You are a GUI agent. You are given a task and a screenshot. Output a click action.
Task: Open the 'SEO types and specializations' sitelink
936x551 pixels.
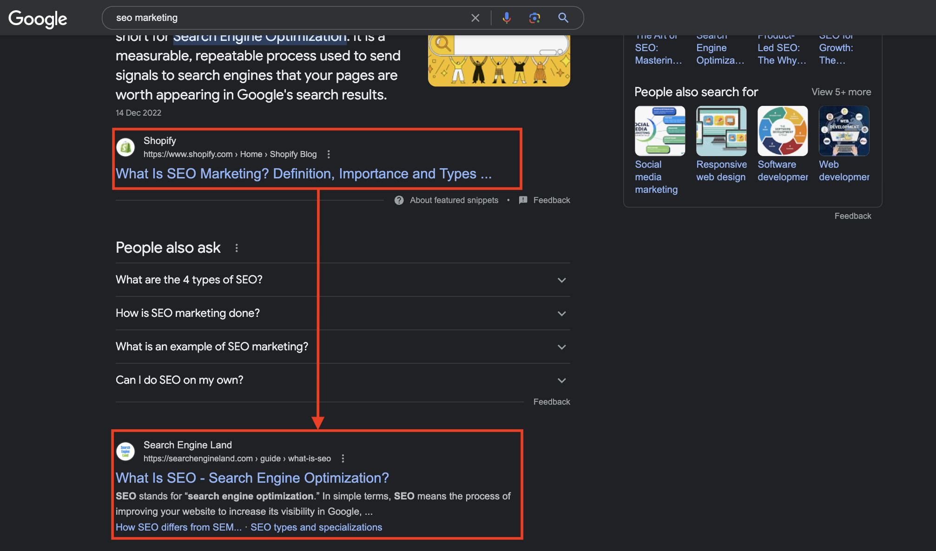[316, 527]
